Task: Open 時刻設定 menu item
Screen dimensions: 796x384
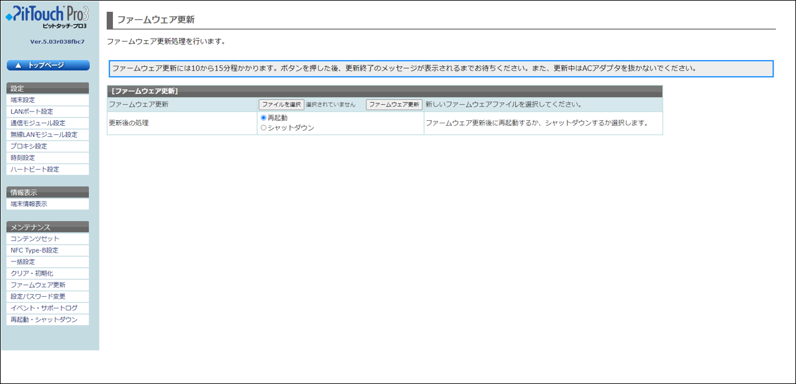Action: pyautogui.click(x=23, y=158)
